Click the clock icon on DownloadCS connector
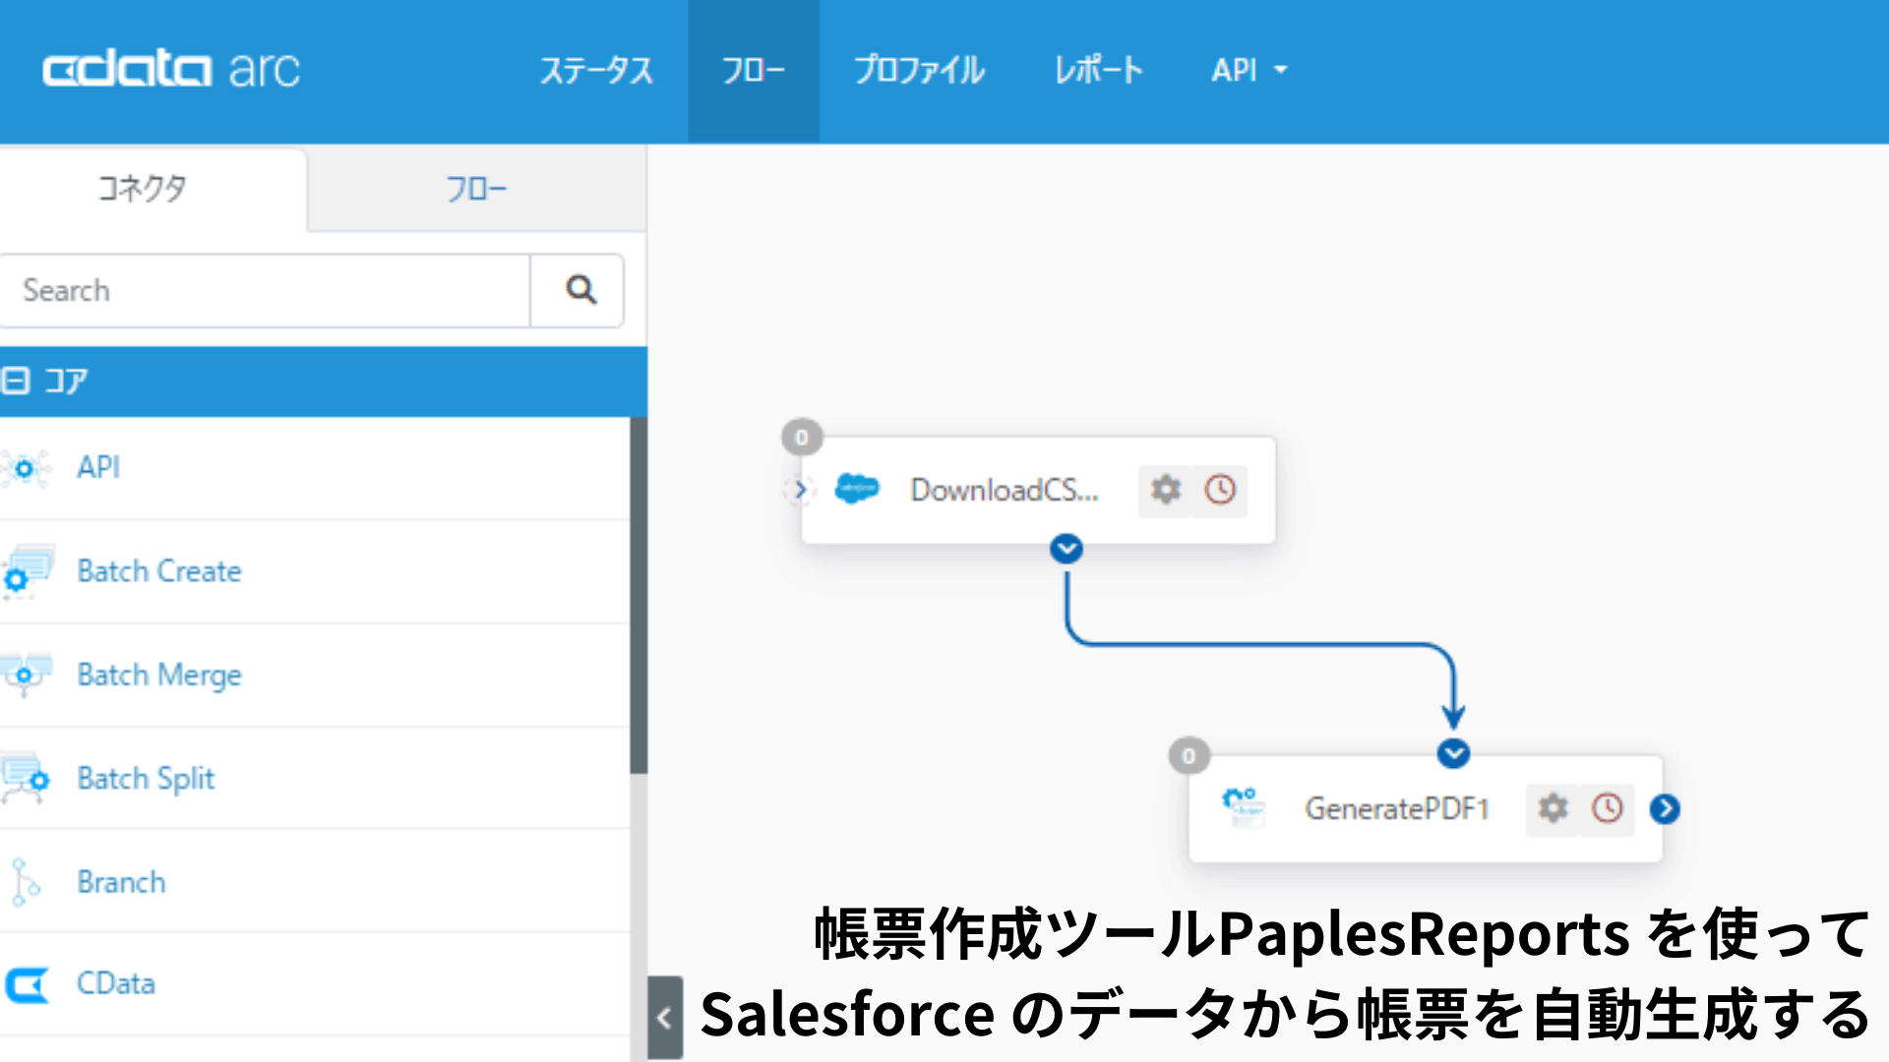 click(1220, 490)
